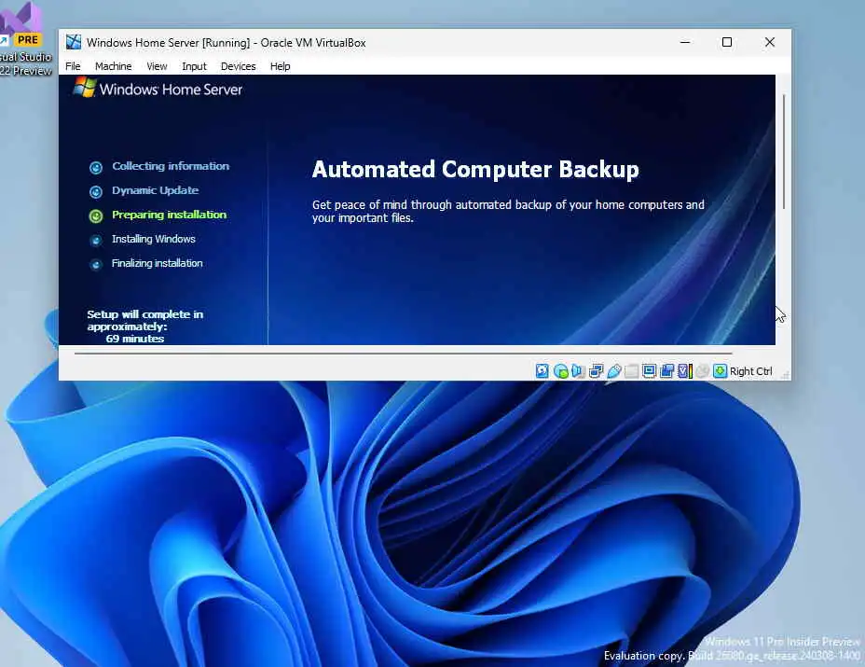Viewport: 865px width, 667px height.
Task: Open the Machine menu
Action: coord(113,66)
